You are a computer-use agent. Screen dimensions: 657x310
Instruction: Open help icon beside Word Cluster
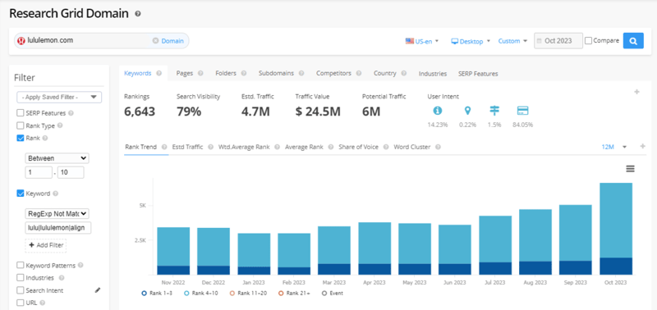(438, 148)
